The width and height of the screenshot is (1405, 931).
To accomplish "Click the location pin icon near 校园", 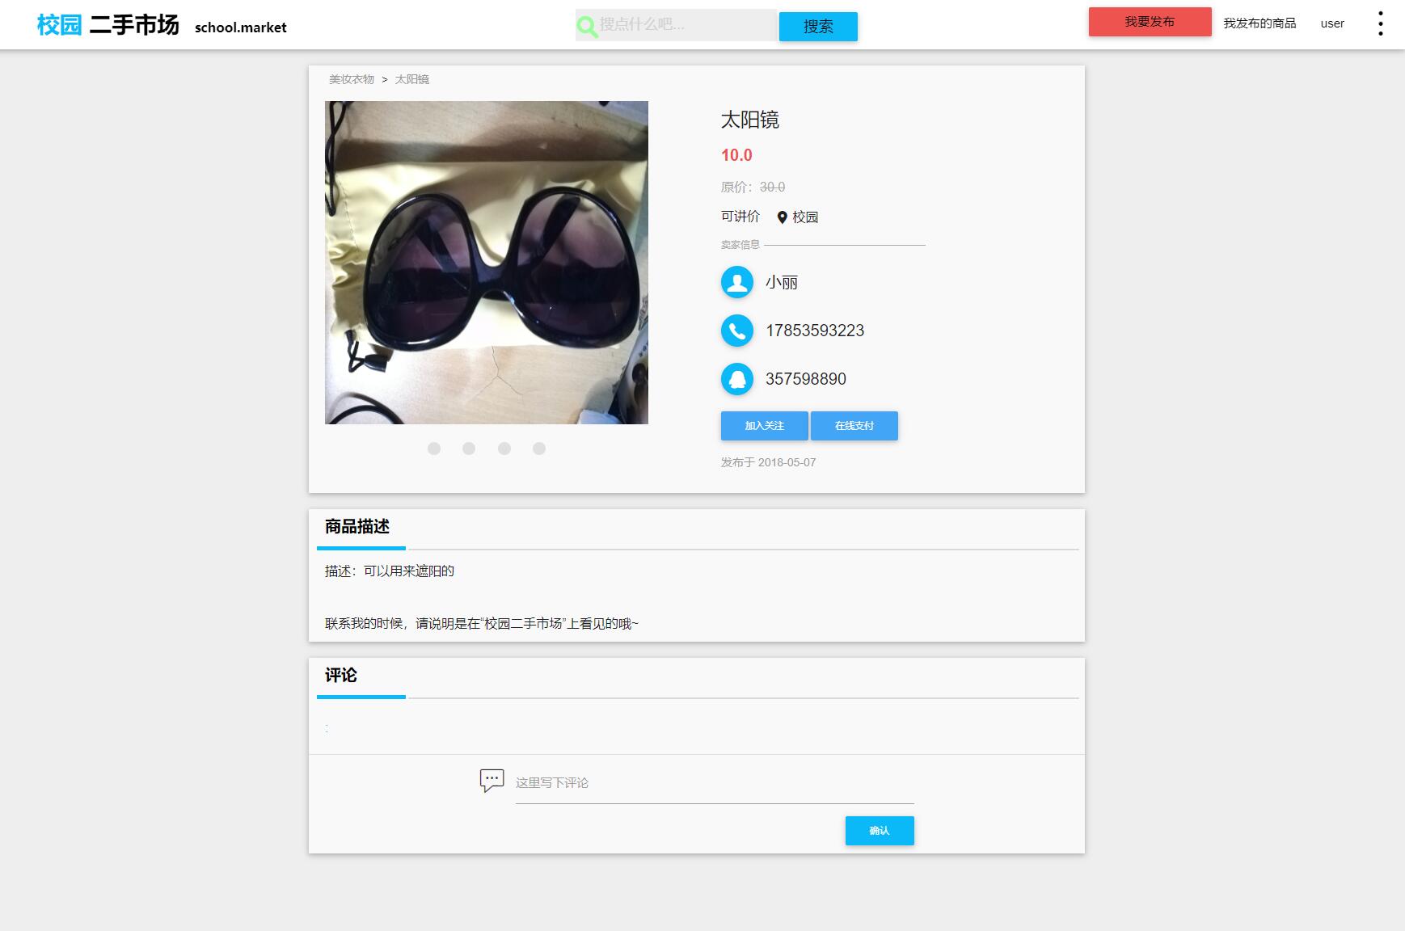I will pos(781,217).
